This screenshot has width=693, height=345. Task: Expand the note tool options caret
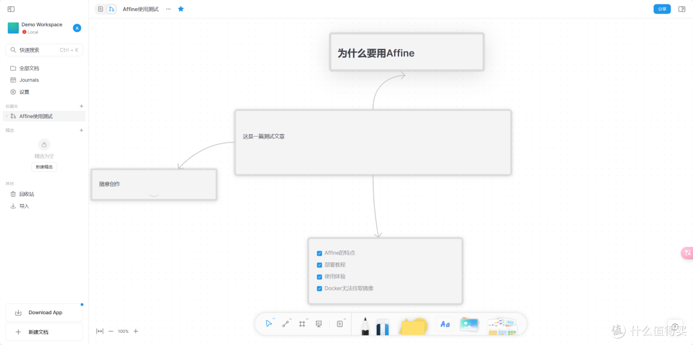tap(345, 319)
